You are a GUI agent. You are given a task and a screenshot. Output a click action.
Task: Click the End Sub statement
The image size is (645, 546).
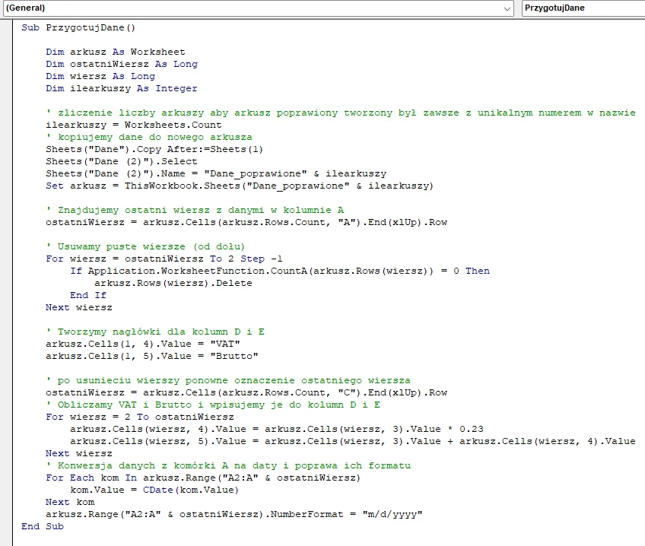(x=43, y=526)
